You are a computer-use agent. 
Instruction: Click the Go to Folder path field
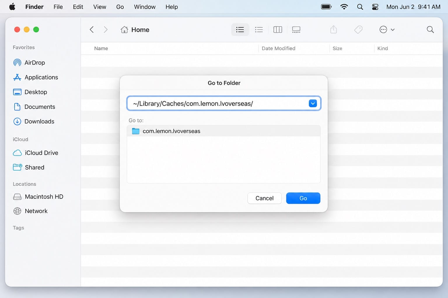[x=224, y=103]
